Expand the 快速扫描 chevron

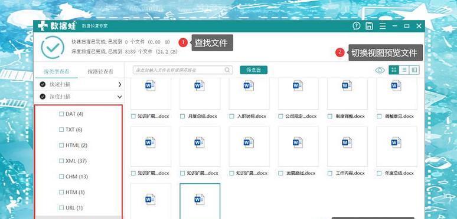[x=119, y=85]
